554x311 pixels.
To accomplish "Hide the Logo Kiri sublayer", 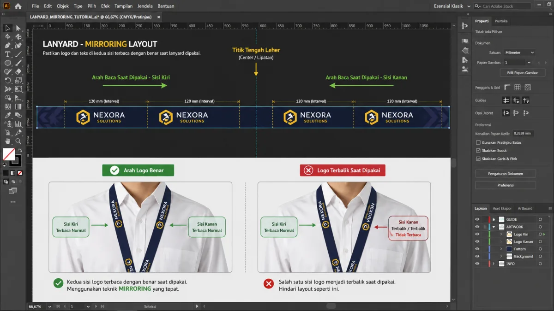I will click(477, 234).
